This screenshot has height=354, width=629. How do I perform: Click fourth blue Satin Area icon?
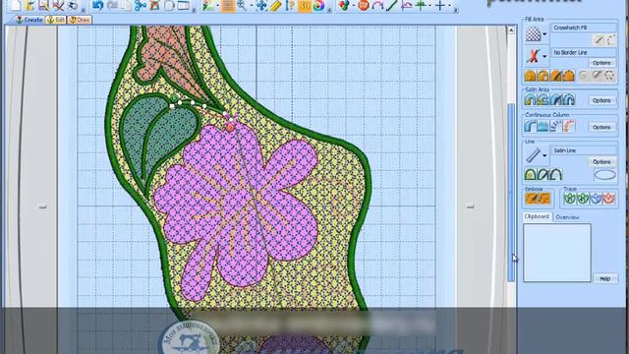point(568,99)
